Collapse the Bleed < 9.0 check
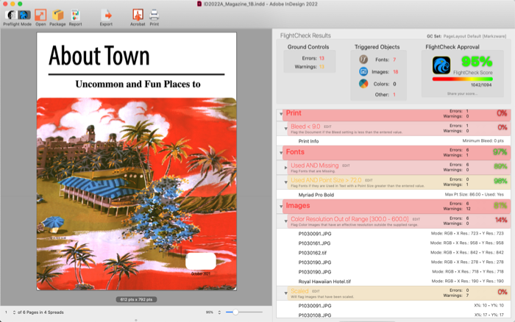Screen dimensions: 515x322 coord(285,129)
